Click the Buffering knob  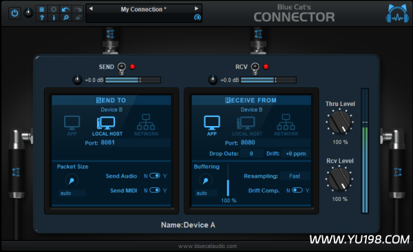point(206,180)
